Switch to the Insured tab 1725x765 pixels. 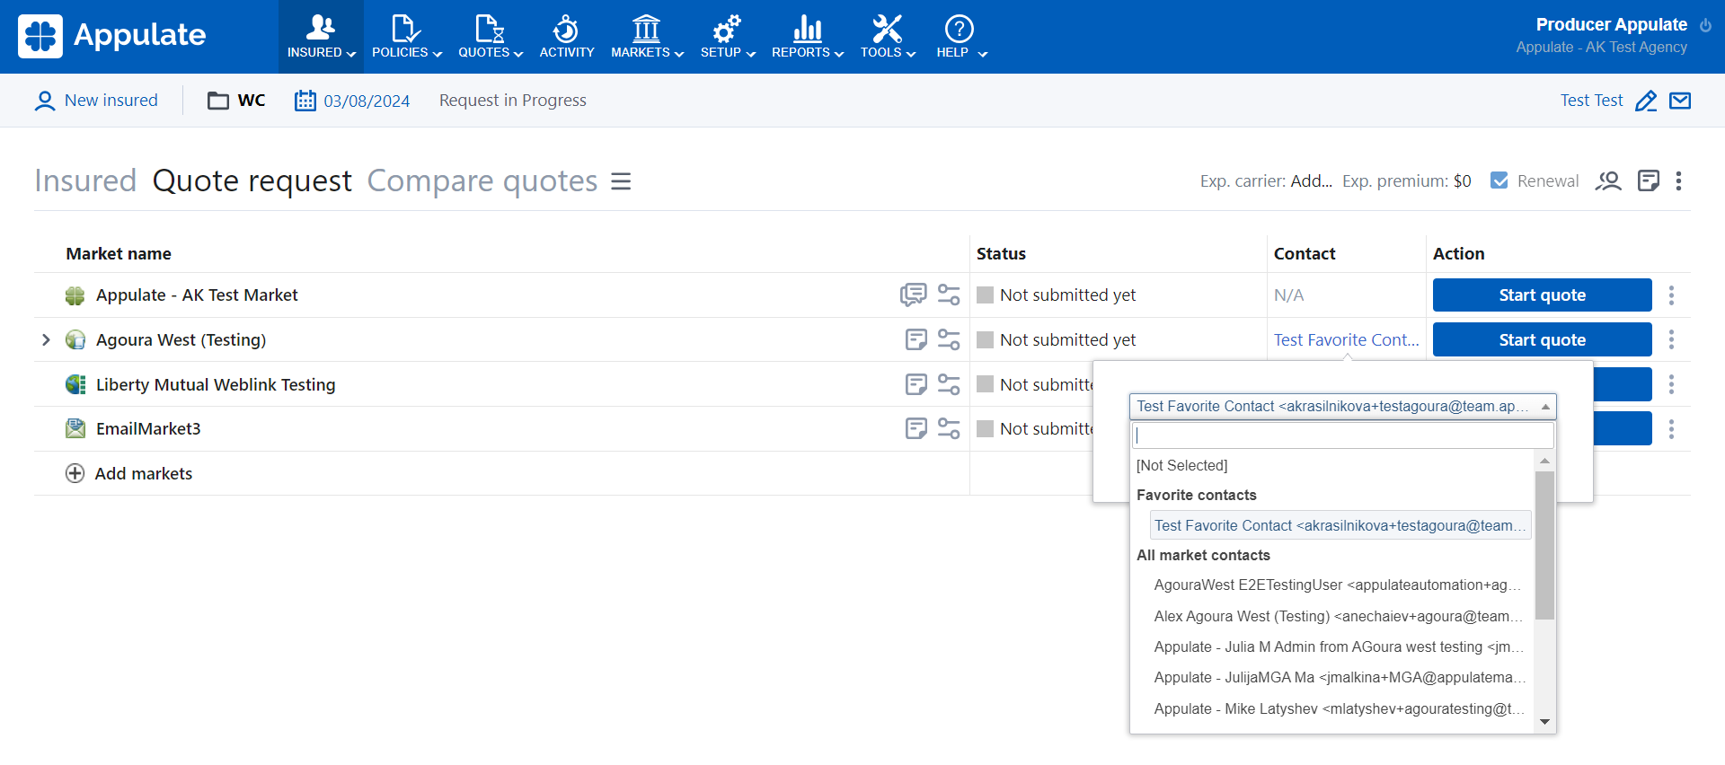click(x=85, y=180)
